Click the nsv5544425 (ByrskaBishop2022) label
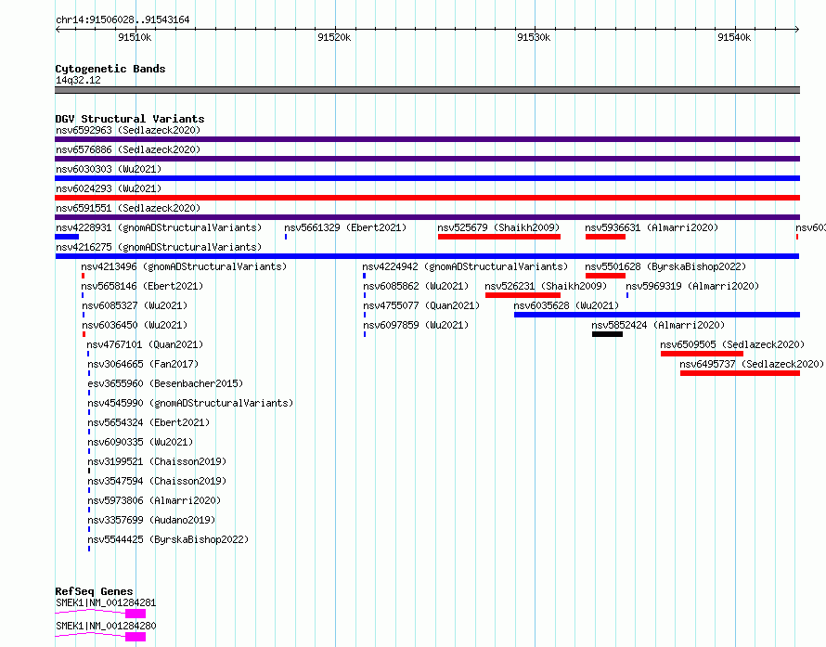Image resolution: width=826 pixels, height=647 pixels. (x=168, y=539)
